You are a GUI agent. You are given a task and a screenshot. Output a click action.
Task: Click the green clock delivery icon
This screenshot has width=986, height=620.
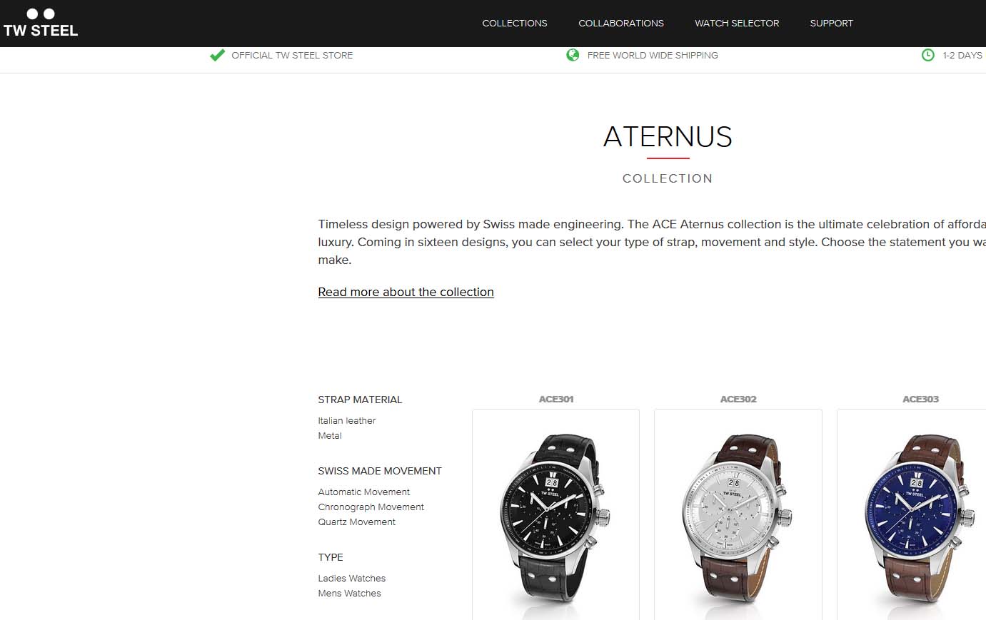[x=927, y=55]
